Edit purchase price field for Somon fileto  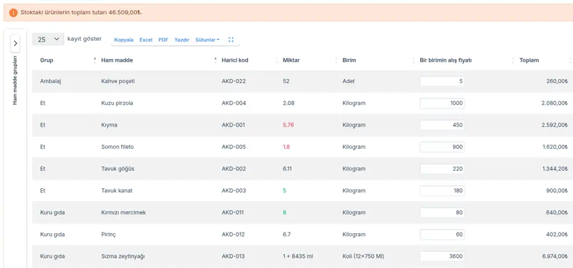coord(442,147)
